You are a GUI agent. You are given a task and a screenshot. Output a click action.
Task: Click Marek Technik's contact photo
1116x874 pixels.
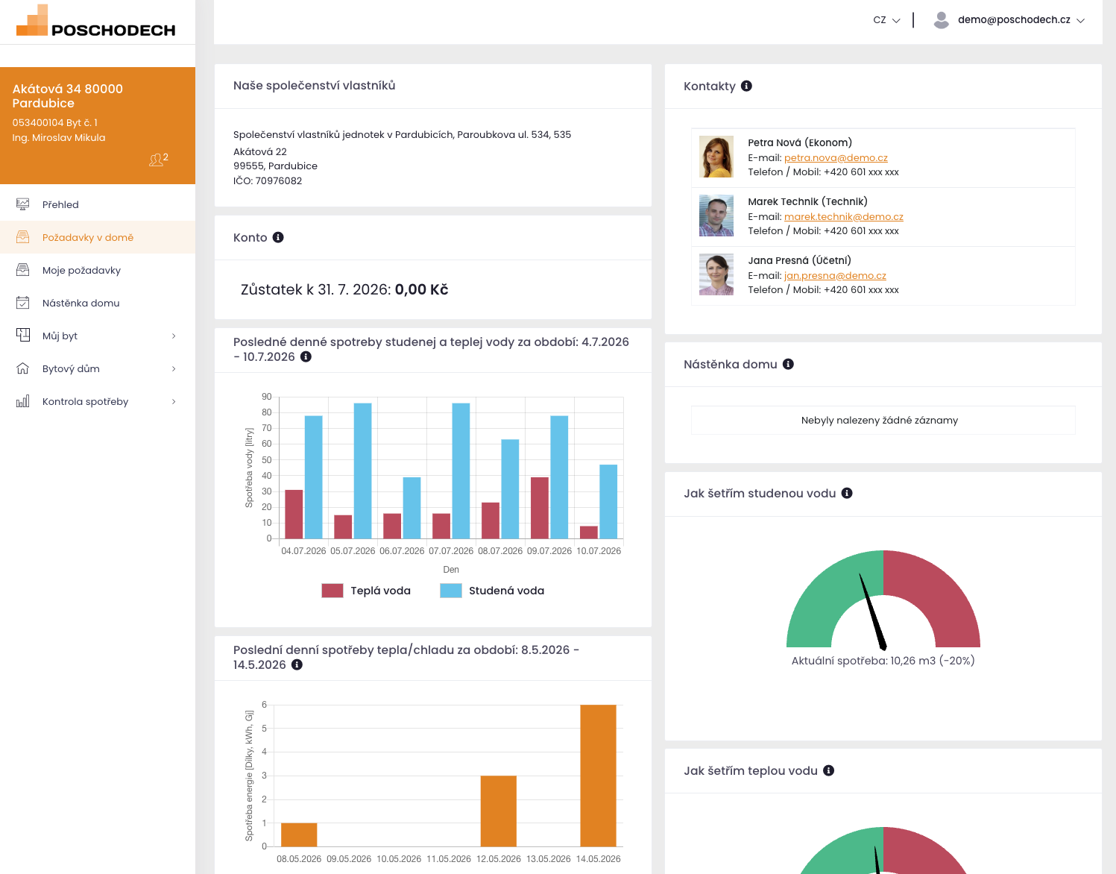pos(716,216)
